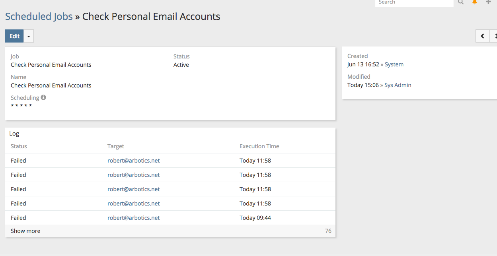
Task: Click the Status column header in Log
Action: coord(19,146)
